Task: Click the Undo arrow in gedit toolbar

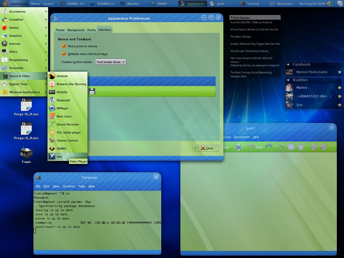Action: [x=252, y=147]
